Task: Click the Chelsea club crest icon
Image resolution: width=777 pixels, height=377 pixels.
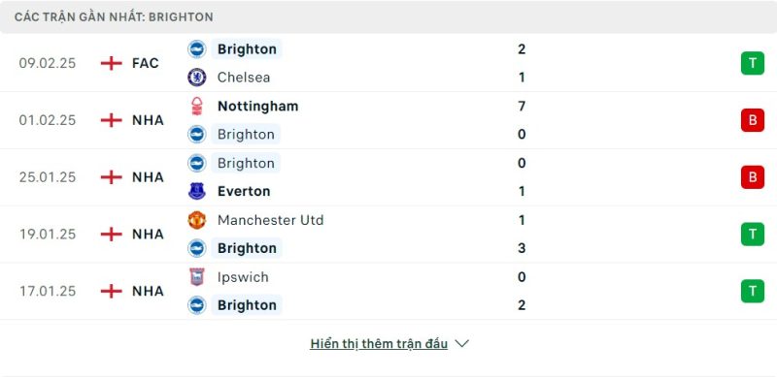Action: pos(197,78)
